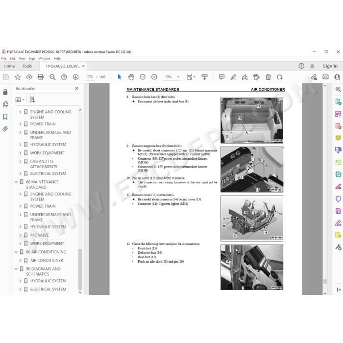Open the AIR CONDITIONER bookmark

[47, 260]
